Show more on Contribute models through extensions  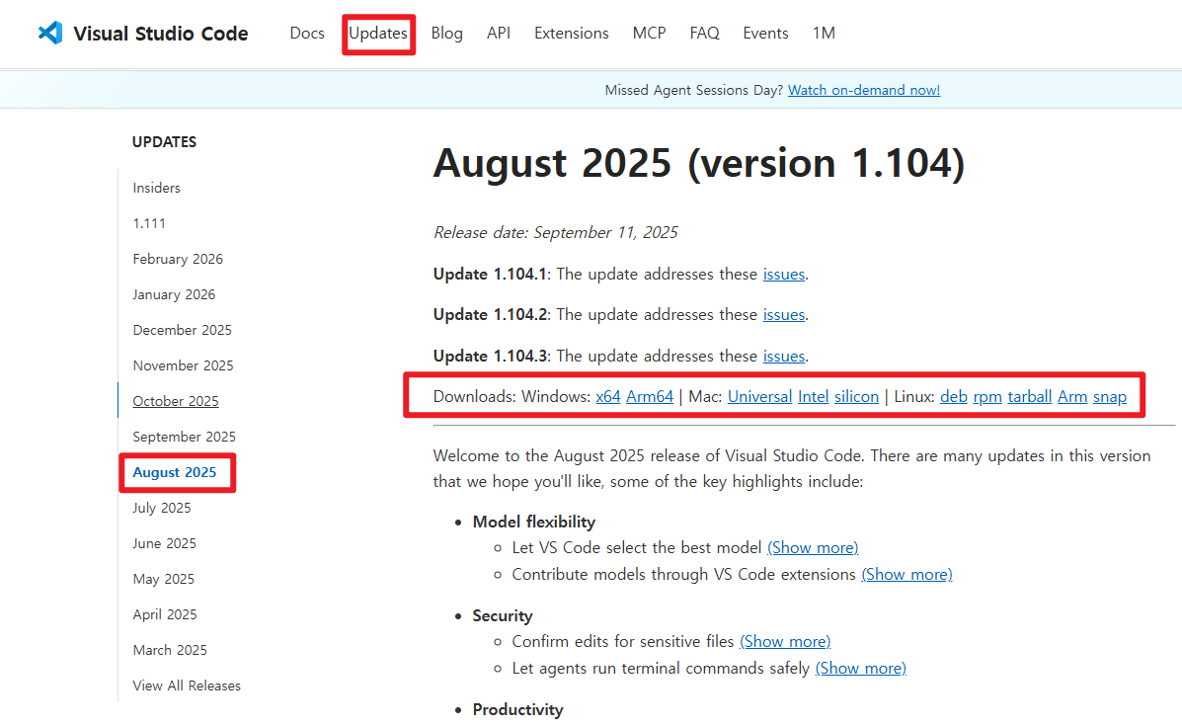(x=906, y=575)
